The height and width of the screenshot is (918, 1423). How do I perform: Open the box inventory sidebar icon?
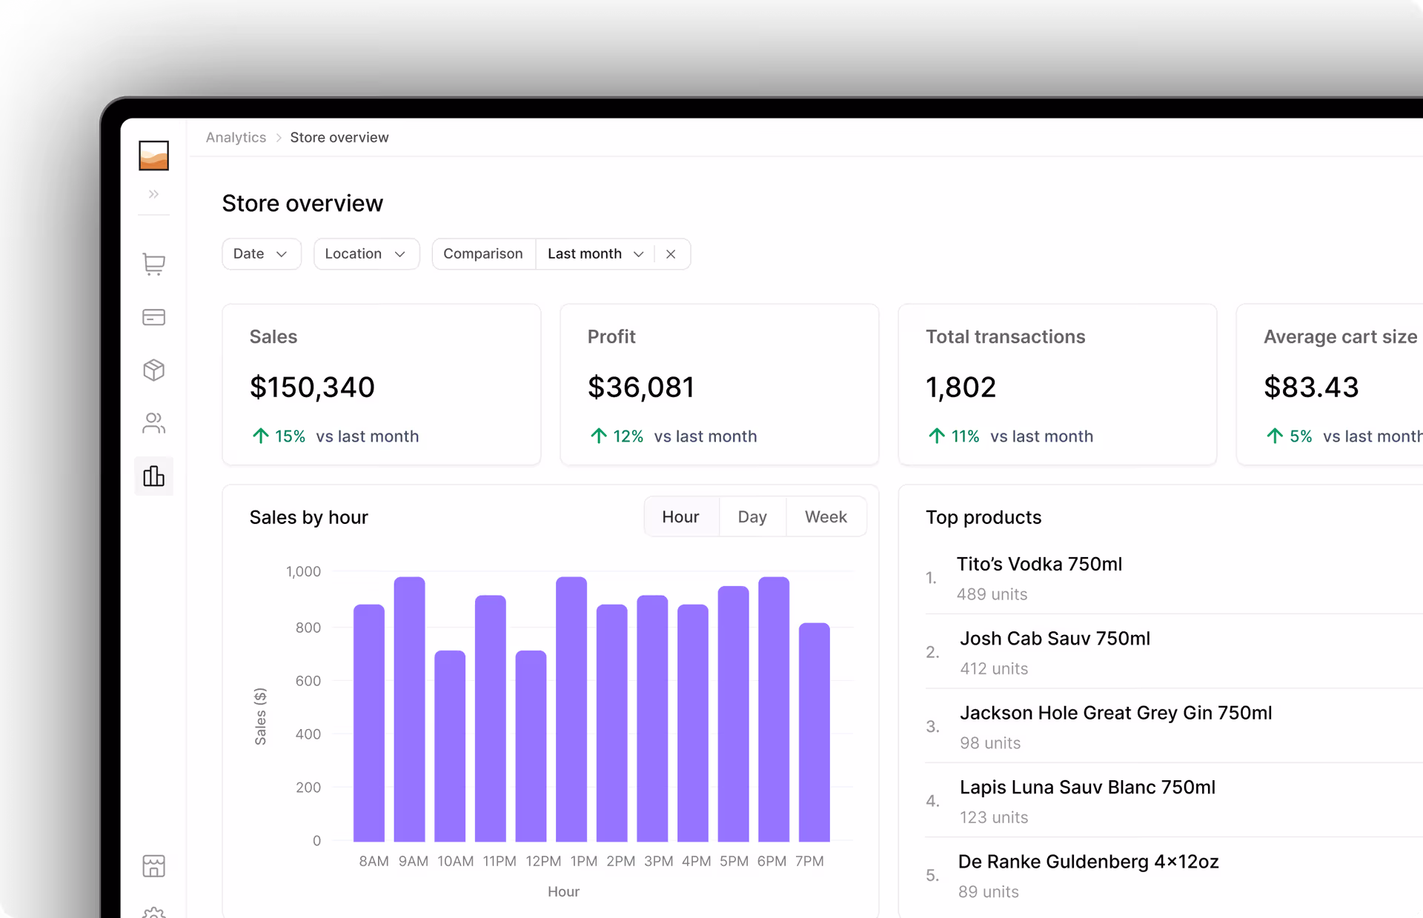[x=153, y=370]
